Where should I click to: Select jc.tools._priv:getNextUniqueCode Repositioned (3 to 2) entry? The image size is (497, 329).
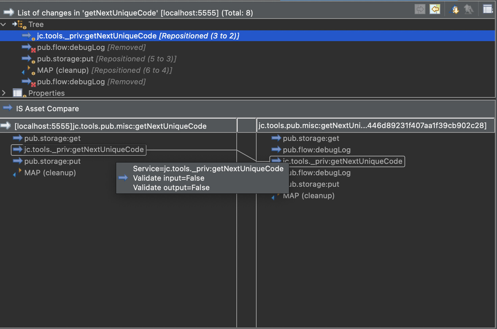click(x=138, y=36)
